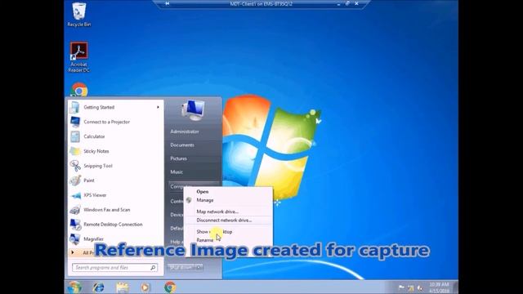Open Music from the Start menu
The height and width of the screenshot is (294, 523).
pos(177,172)
